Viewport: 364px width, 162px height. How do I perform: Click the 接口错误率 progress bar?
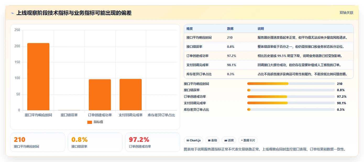(x=291, y=90)
